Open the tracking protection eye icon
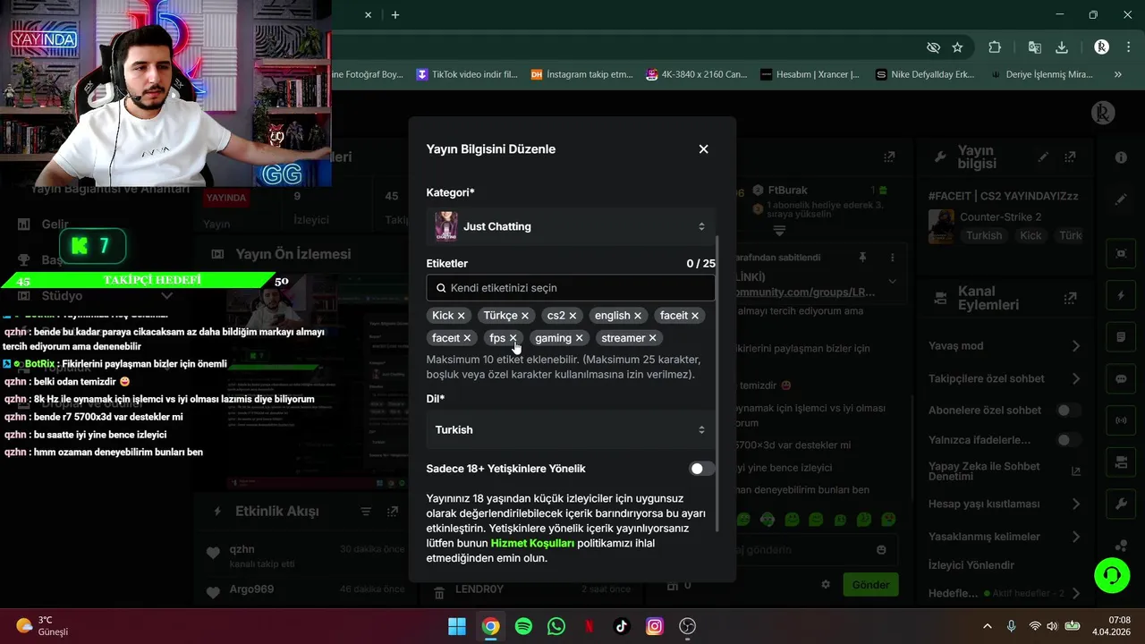Image resolution: width=1145 pixels, height=644 pixels. point(933,47)
